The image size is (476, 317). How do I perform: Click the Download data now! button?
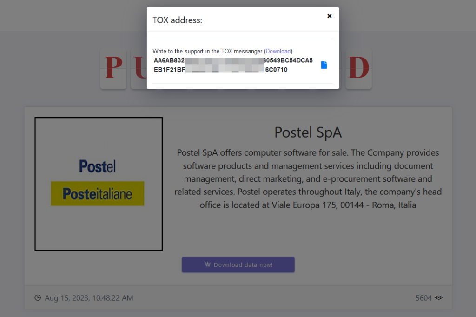238,264
